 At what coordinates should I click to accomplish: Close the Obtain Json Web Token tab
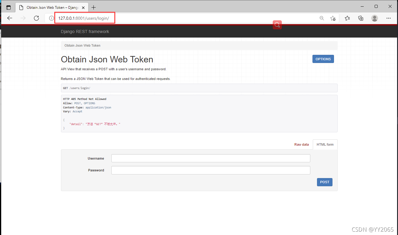(83, 8)
